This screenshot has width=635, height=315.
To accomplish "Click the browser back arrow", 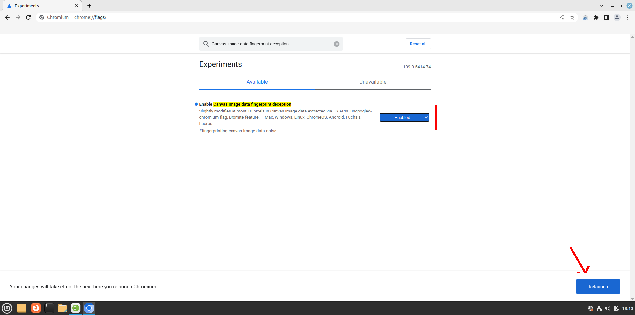I will point(7,17).
